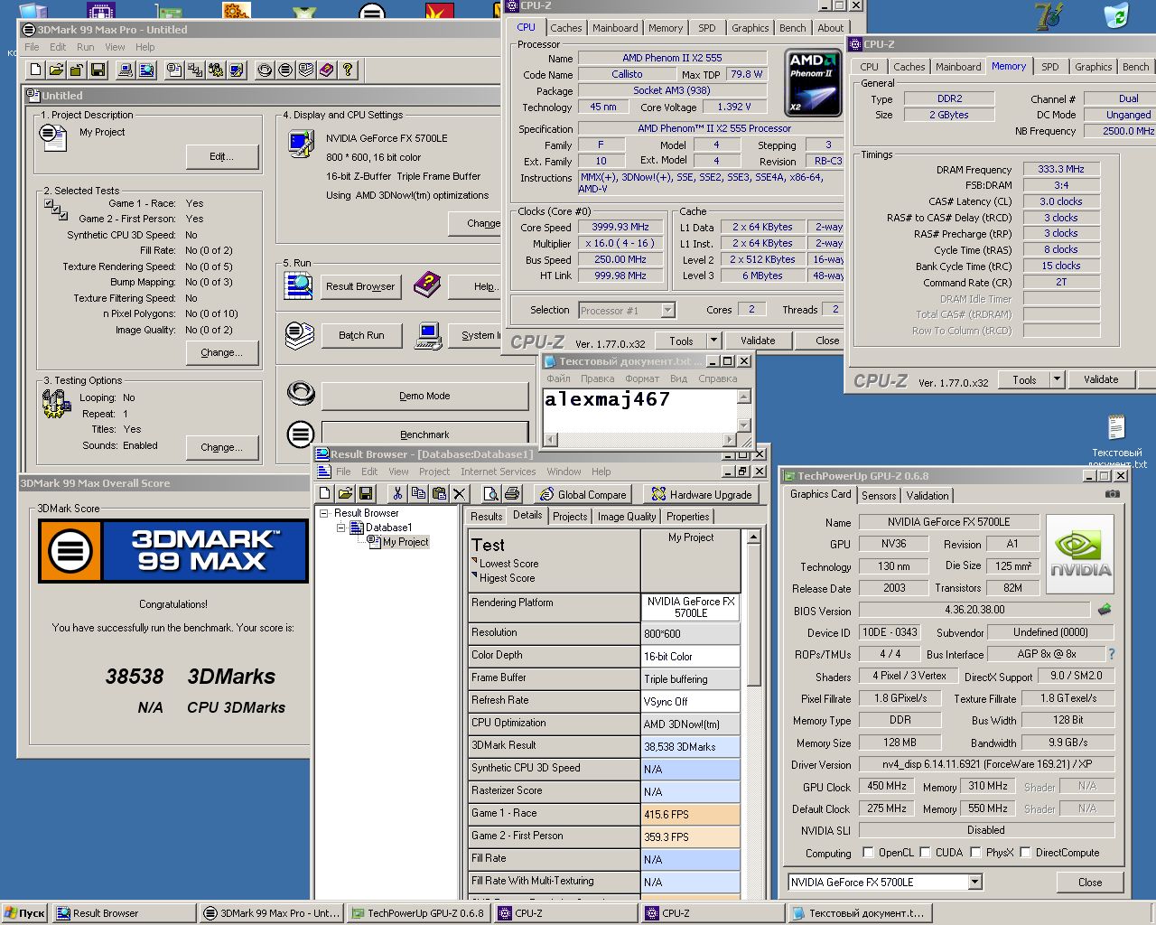Switch to SPD tab in CPU-Z Memory window
Viewport: 1156px width, 925px height.
point(1049,67)
